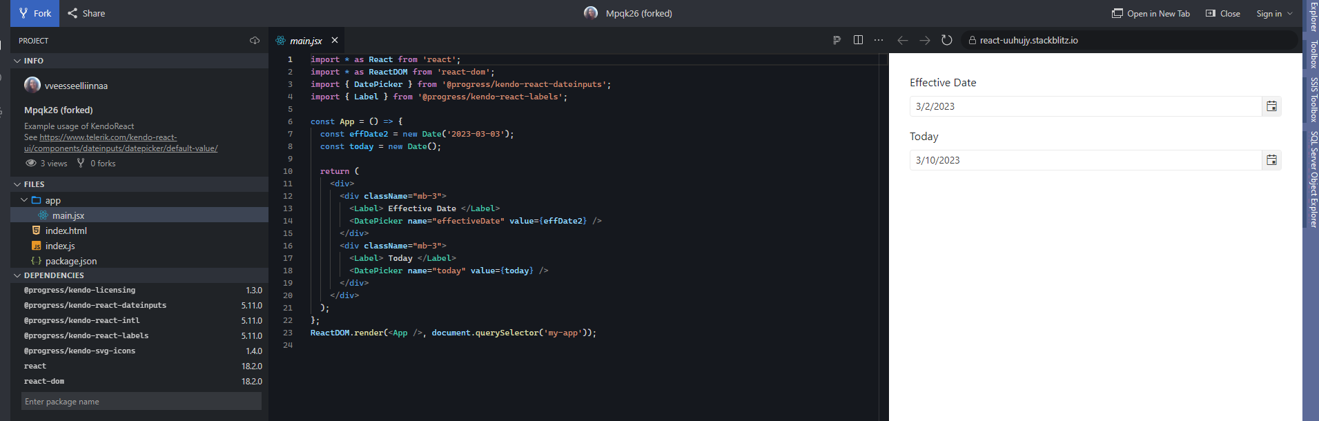Open the Effective Date calendar picker
This screenshot has width=1319, height=421.
point(1271,106)
